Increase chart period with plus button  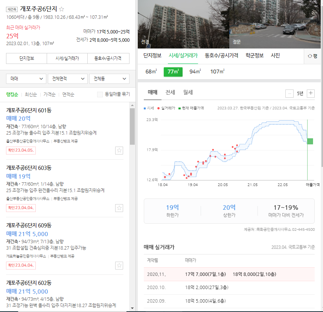coord(311,93)
